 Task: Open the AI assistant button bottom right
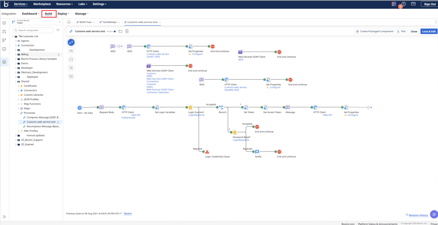point(434,214)
